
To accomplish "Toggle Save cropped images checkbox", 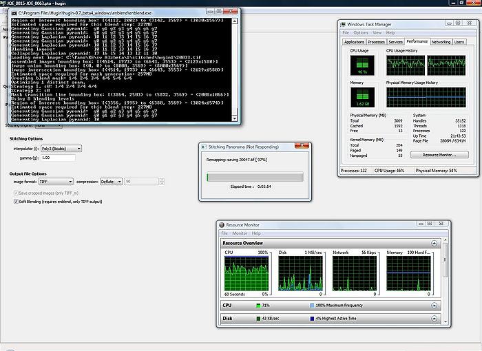I will (x=17, y=192).
